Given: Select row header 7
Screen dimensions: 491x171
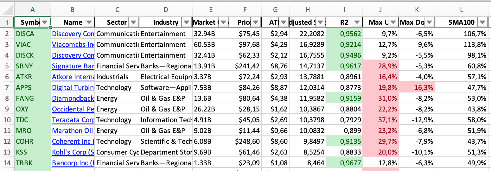Looking at the screenshot, I should (7, 88).
